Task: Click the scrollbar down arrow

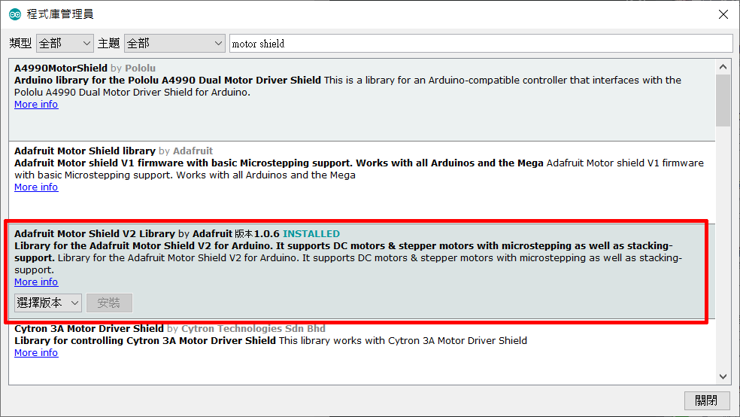Action: [x=723, y=376]
